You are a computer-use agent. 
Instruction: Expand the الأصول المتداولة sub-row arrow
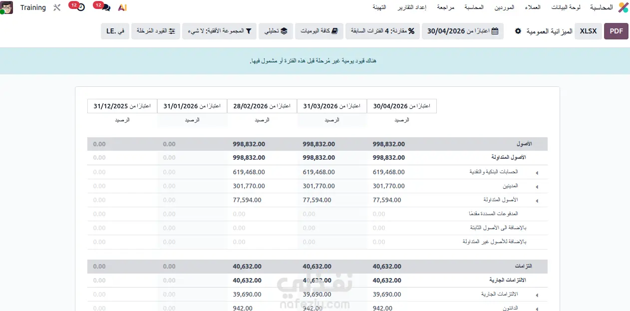(537, 200)
